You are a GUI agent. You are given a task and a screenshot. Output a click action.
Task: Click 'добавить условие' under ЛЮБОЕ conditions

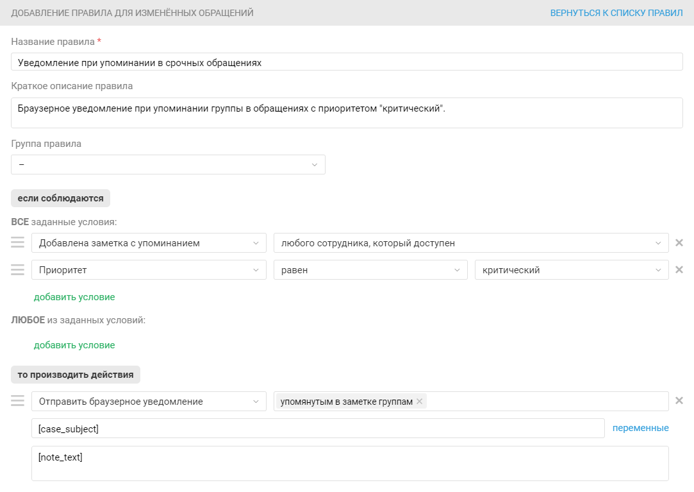pos(74,345)
